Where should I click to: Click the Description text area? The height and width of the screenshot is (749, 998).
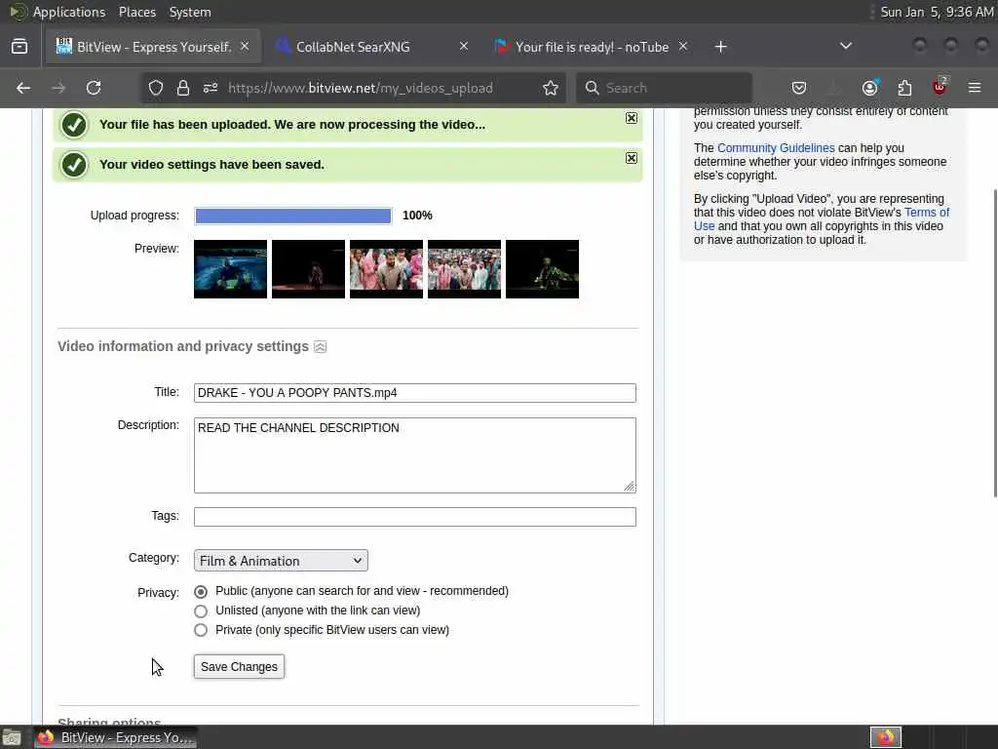pyautogui.click(x=415, y=455)
